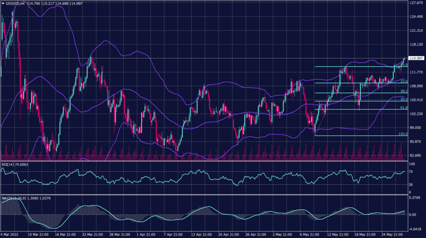
Task: Click the 127.670 price axis label
Action: point(416,3)
